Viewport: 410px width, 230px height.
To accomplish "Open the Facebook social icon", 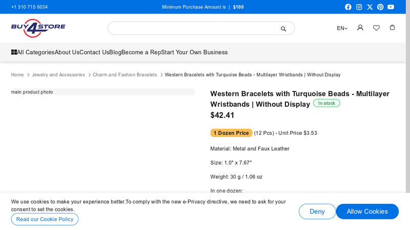I will point(348,7).
